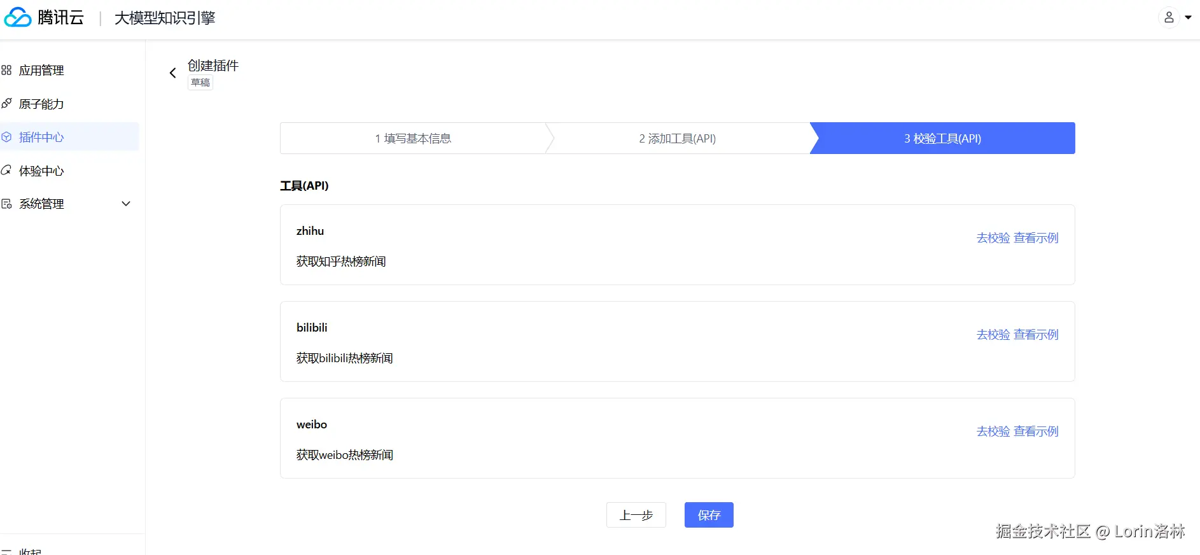Click the weibo tool name
1200x555 pixels.
coord(312,425)
